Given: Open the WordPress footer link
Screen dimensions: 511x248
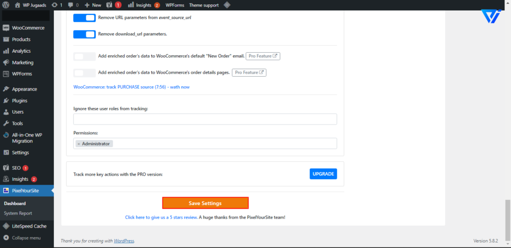Looking at the screenshot, I should coord(124,241).
